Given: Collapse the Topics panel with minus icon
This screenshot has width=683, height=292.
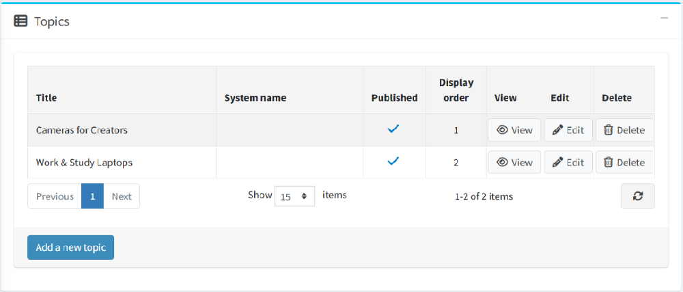Looking at the screenshot, I should pos(664,18).
